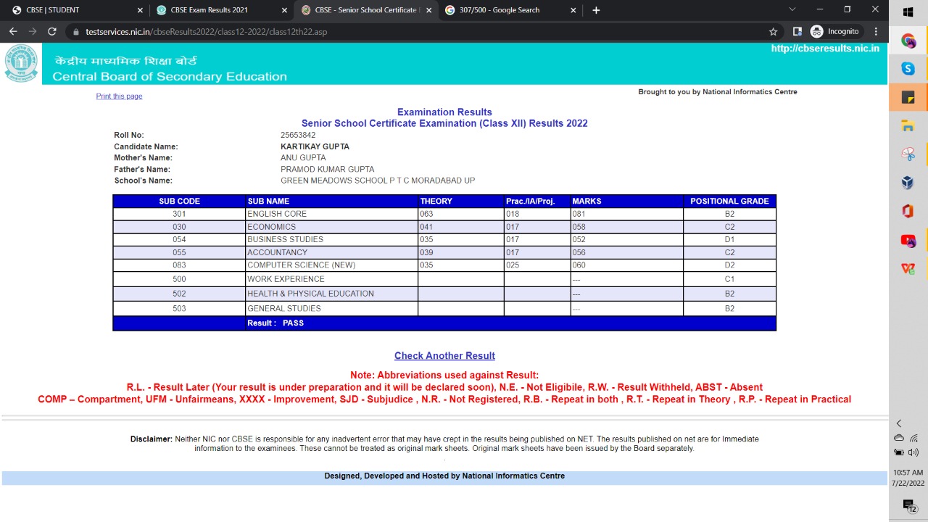The width and height of the screenshot is (928, 522).
Task: Click COMPUTER SCIENCE (NEW) subject cell
Action: (x=332, y=265)
